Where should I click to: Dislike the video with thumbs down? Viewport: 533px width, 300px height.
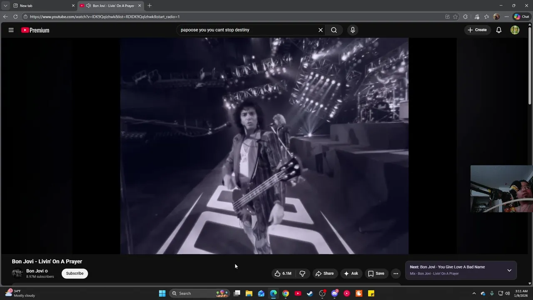[302, 273]
